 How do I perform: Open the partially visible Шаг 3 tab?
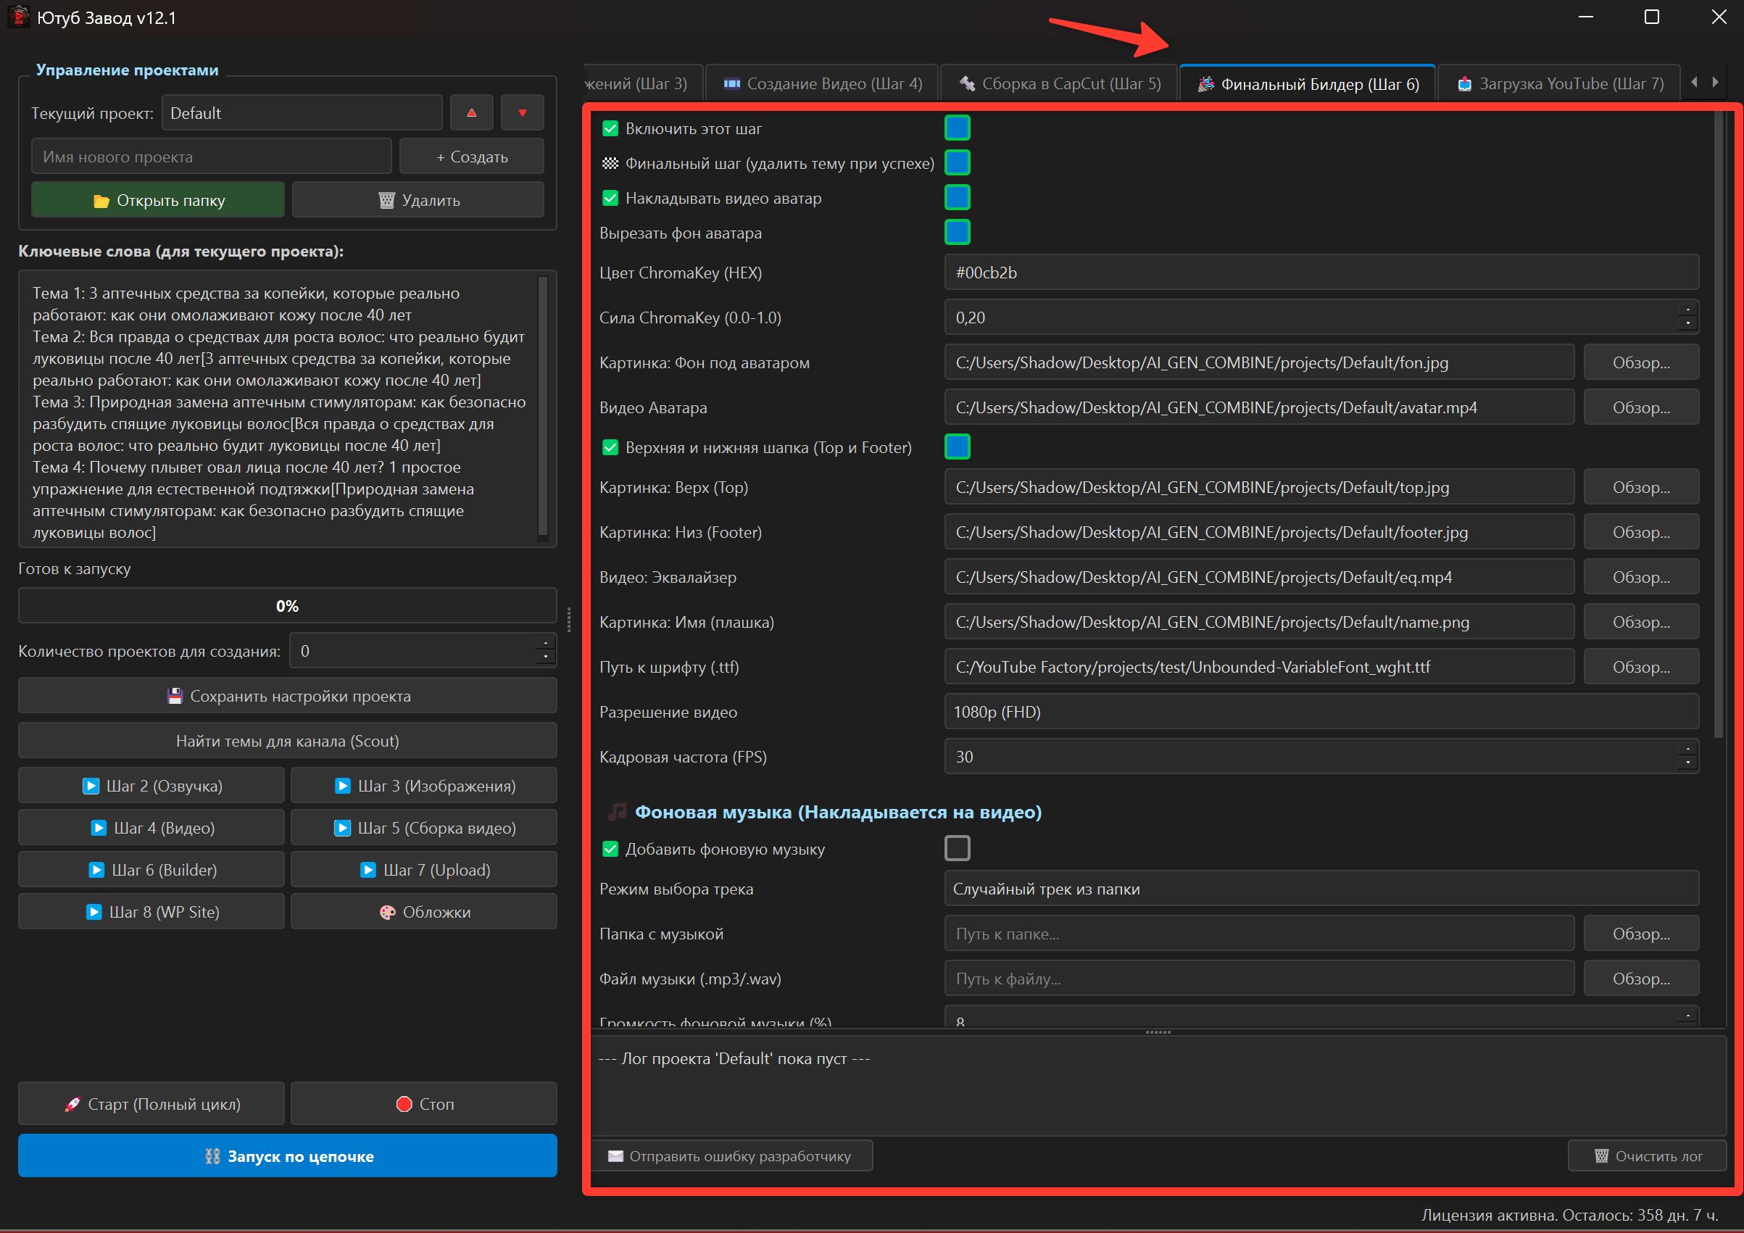[x=641, y=83]
